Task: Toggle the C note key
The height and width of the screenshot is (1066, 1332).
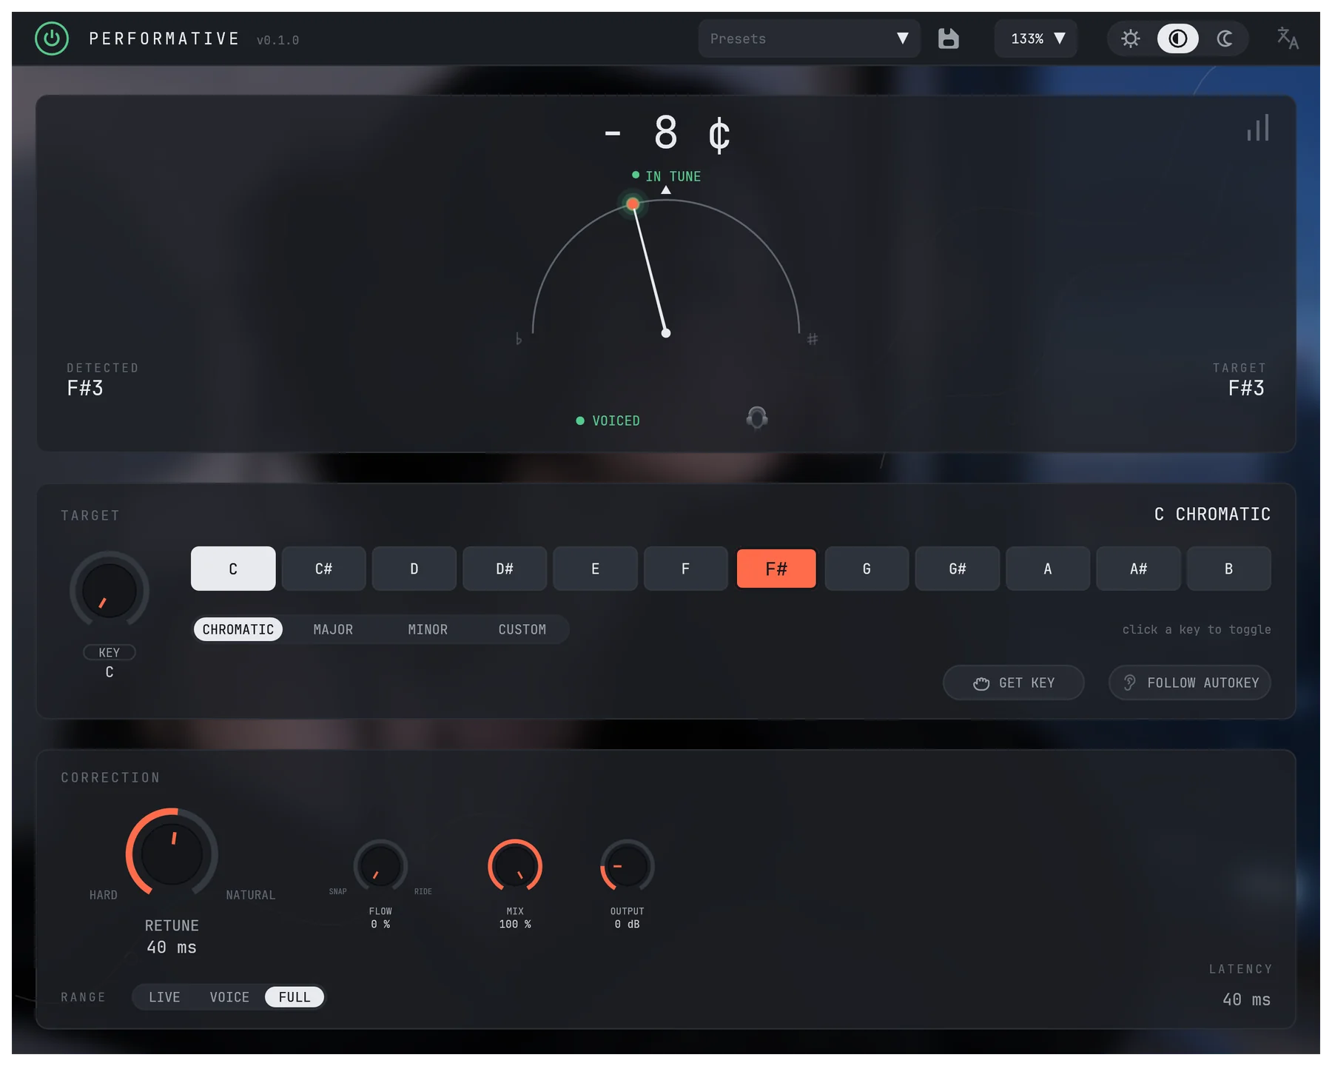Action: tap(233, 569)
